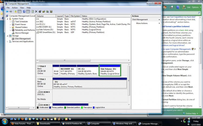Click the Ask button in Help and Support
Screen dimensions: 203x126
189,7
